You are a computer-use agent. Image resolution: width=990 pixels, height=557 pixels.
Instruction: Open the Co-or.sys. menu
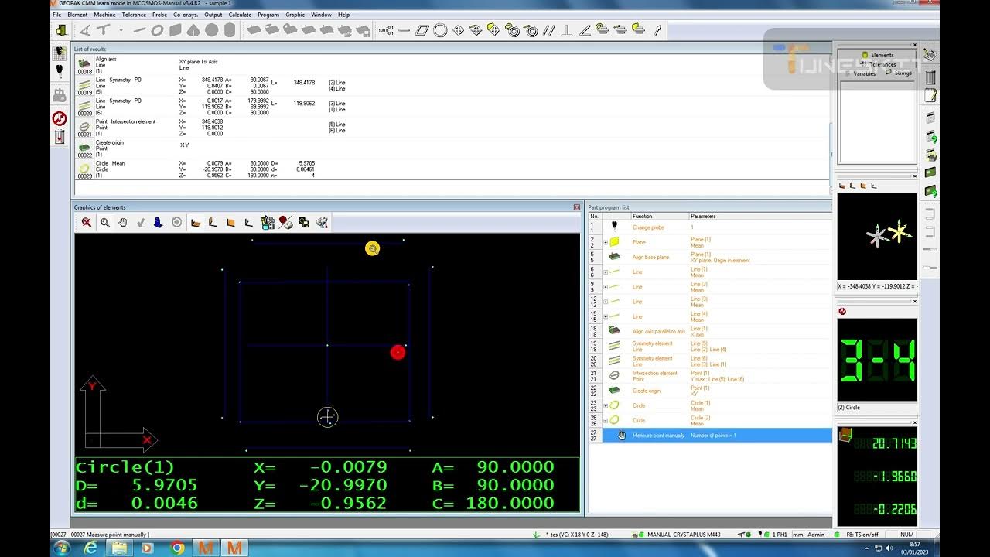pyautogui.click(x=186, y=15)
